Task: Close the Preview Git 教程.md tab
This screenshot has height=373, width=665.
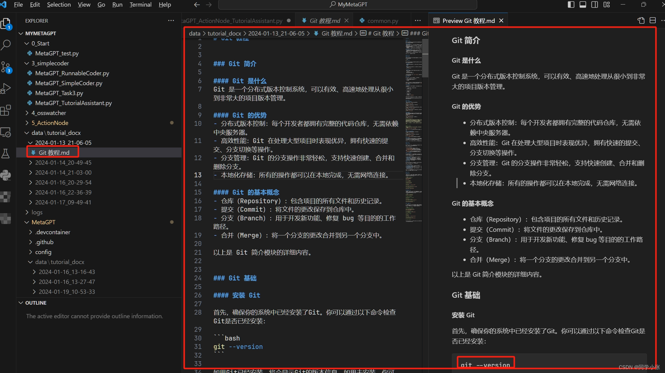Action: coord(501,20)
